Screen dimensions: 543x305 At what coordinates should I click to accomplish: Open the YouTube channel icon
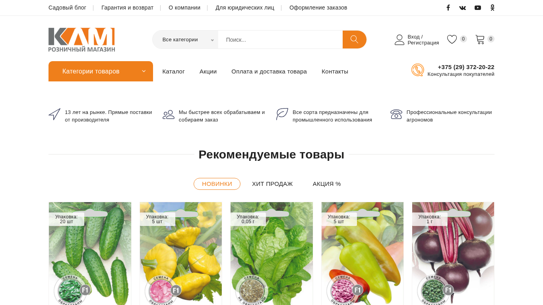click(x=478, y=8)
